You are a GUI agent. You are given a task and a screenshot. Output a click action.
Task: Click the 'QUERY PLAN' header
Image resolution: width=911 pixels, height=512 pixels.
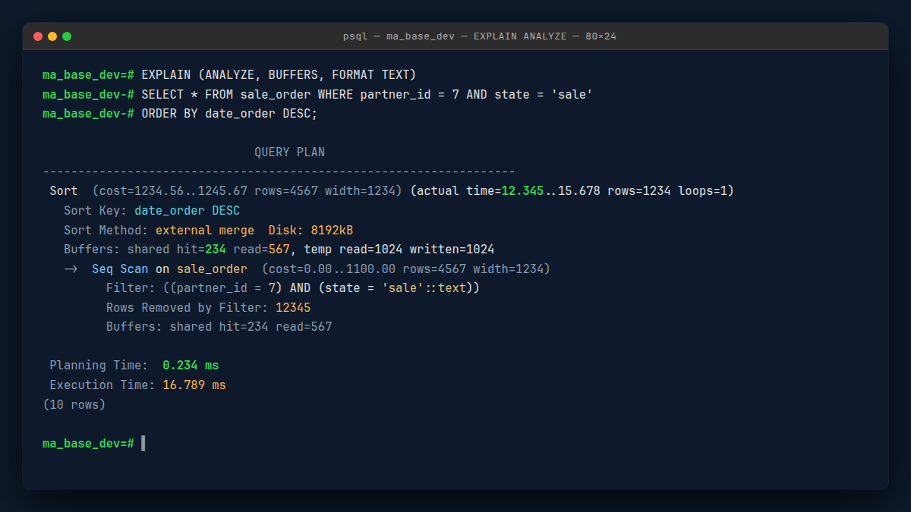289,152
